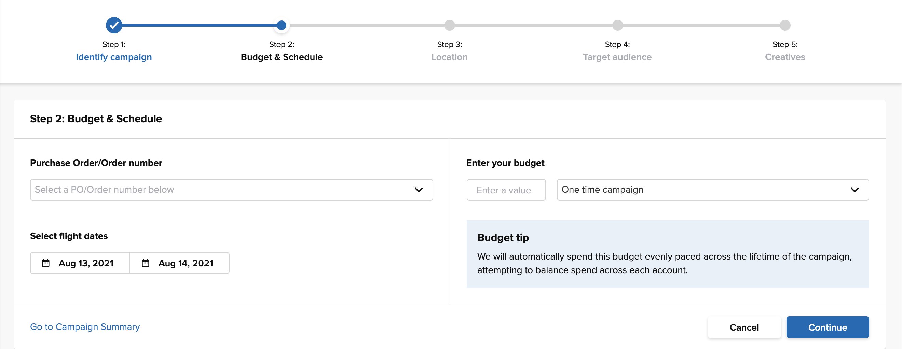
Task: Select the Location step label
Action: (449, 57)
